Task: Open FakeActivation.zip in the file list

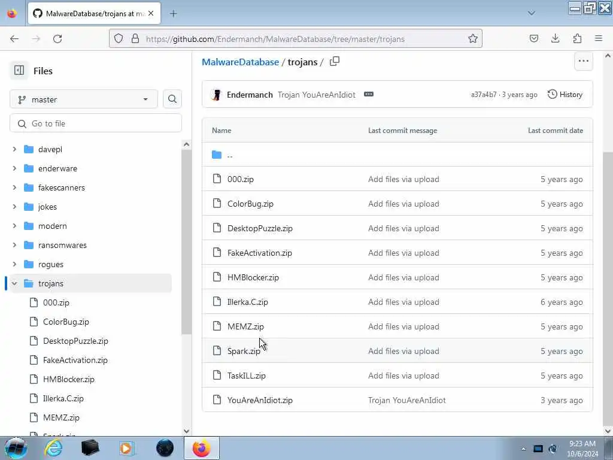Action: pos(260,253)
